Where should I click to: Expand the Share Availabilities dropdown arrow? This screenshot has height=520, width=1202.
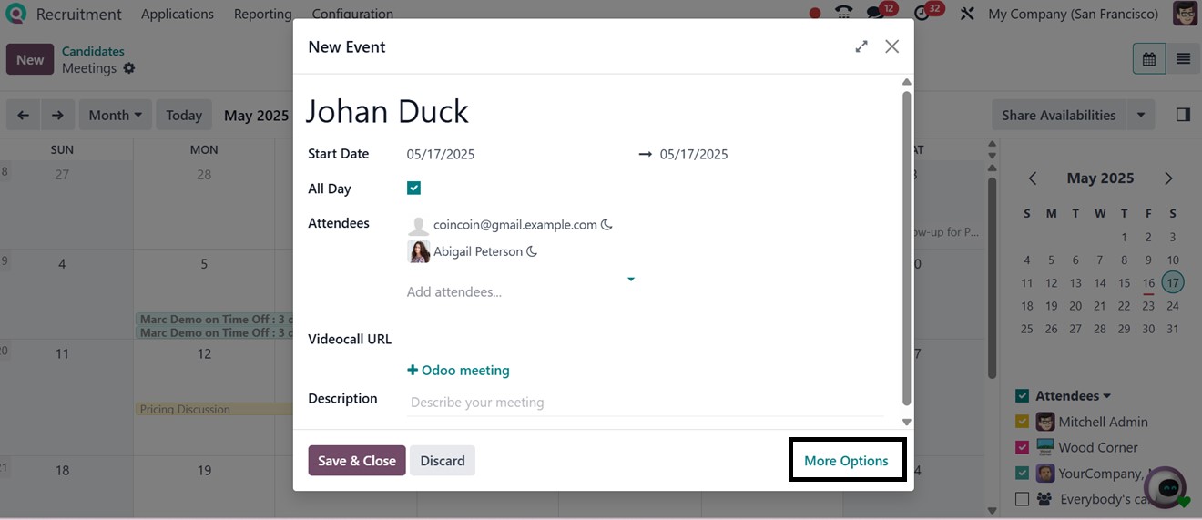[1140, 115]
